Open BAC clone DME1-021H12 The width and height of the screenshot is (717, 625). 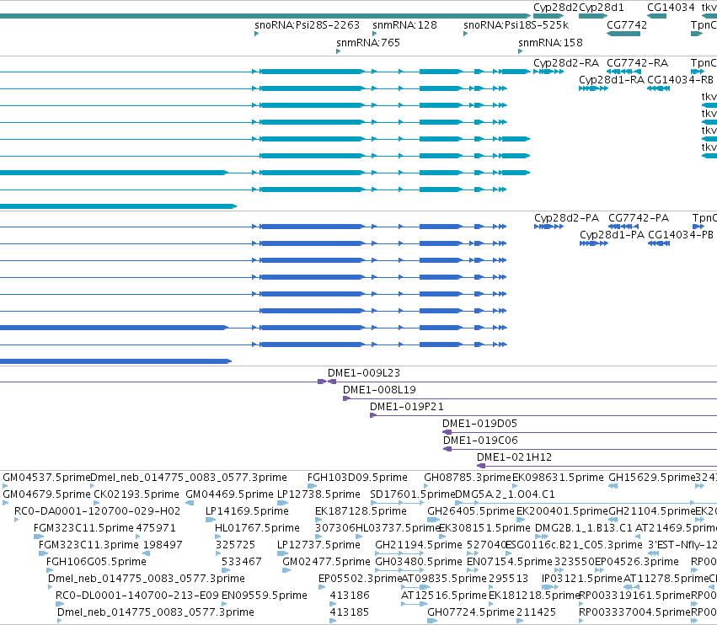pos(515,457)
